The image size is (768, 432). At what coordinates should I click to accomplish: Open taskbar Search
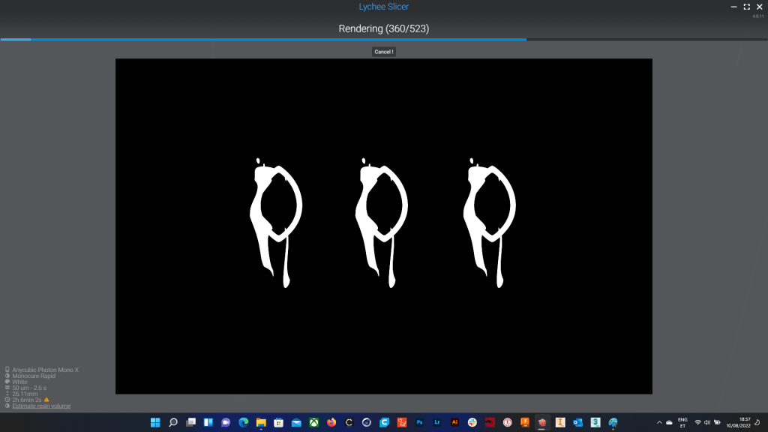coord(173,422)
